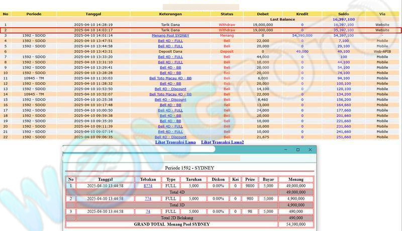The height and width of the screenshot is (231, 402).
Task: Click the 8774 tebakan link
Action: click(148, 186)
